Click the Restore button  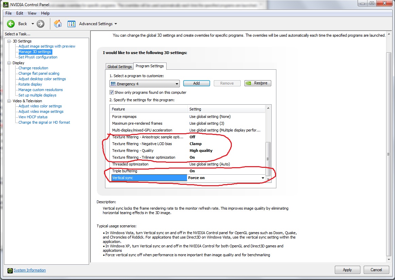click(258, 83)
